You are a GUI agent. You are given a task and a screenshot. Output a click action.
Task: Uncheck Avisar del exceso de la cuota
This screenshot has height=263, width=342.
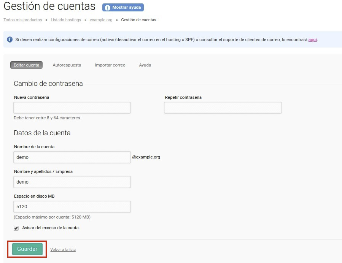click(16, 228)
